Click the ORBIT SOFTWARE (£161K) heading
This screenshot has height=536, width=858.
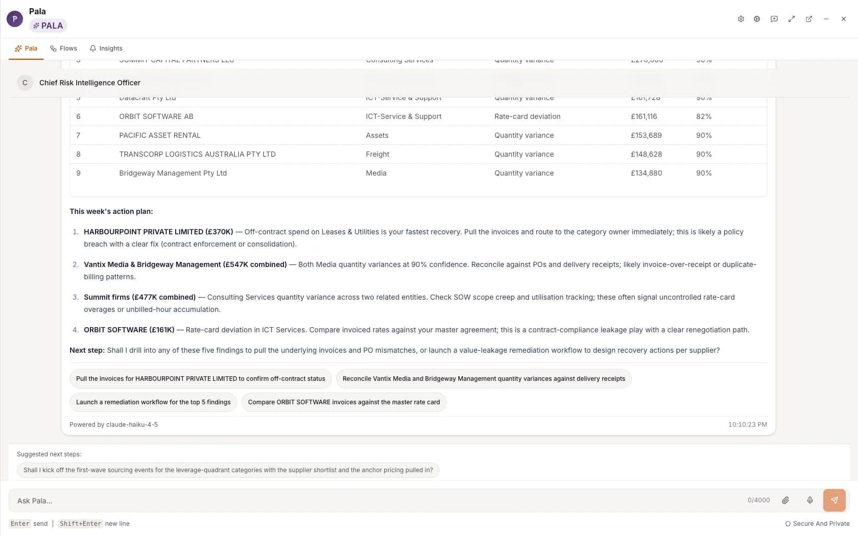pyautogui.click(x=129, y=330)
